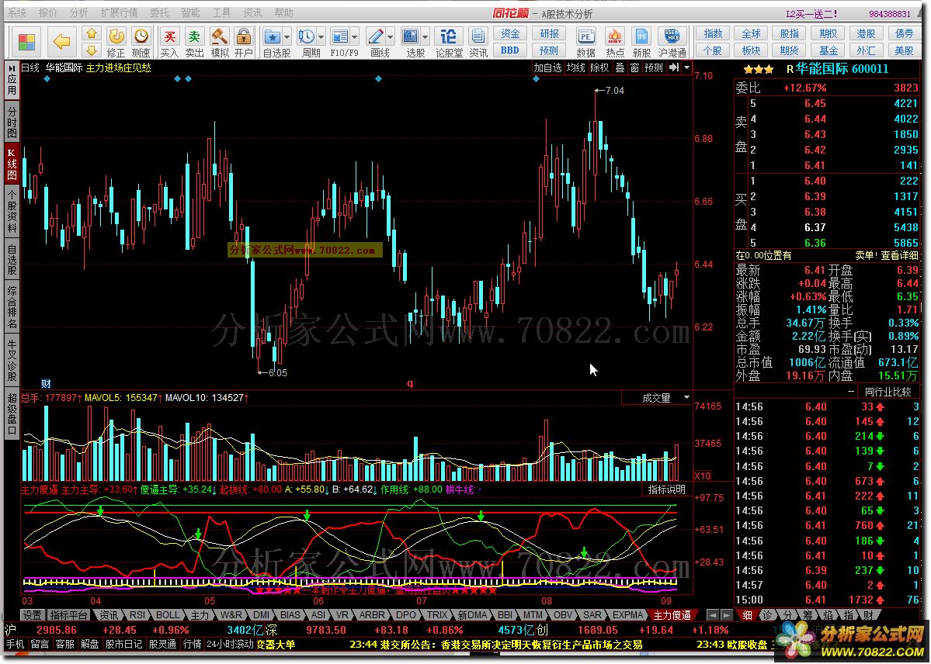Open the 报价 menu

(47, 12)
